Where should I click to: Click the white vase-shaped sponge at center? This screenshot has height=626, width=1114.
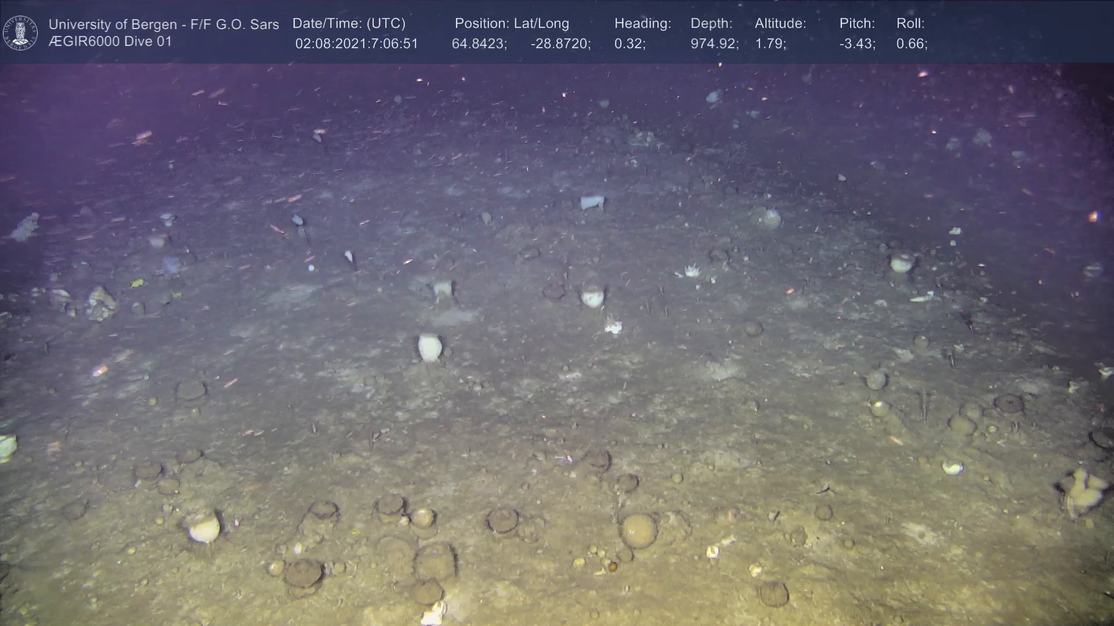pos(429,347)
